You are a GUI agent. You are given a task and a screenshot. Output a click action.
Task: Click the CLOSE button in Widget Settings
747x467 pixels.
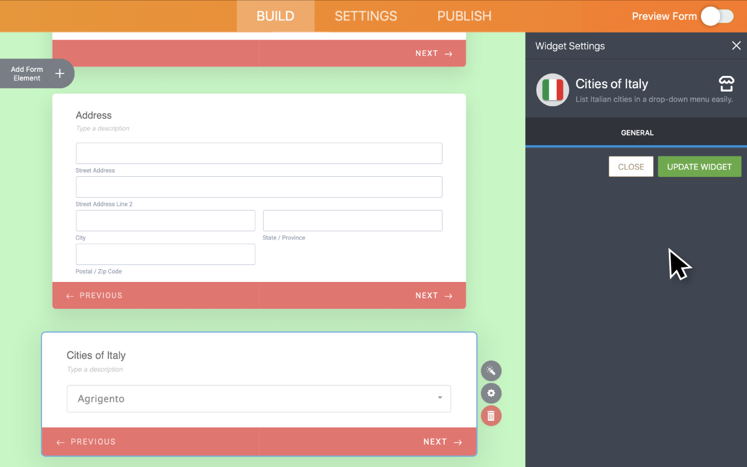tap(631, 166)
